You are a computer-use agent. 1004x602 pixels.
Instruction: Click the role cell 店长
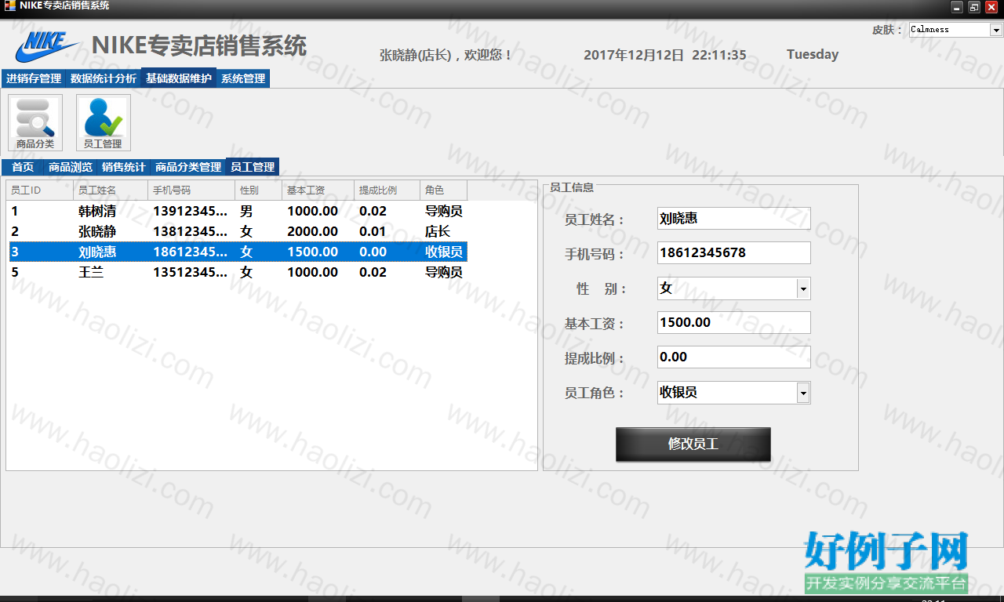[438, 232]
